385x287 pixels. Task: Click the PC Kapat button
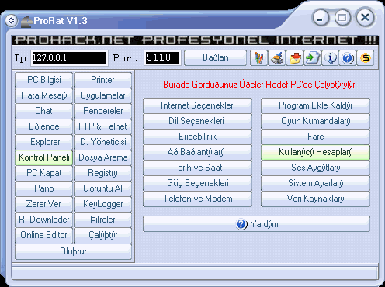(x=44, y=173)
